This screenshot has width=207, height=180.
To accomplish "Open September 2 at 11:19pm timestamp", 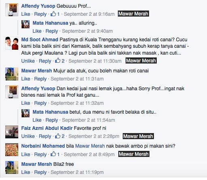I will (x=77, y=172).
